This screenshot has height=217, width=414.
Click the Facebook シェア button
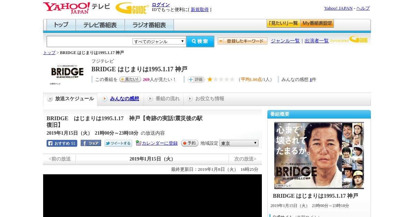[x=91, y=143]
